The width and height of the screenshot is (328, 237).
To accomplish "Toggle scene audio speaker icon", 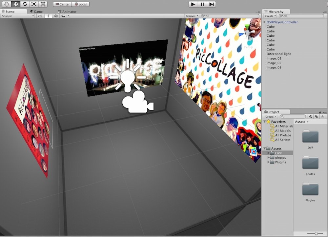I will click(55, 16).
